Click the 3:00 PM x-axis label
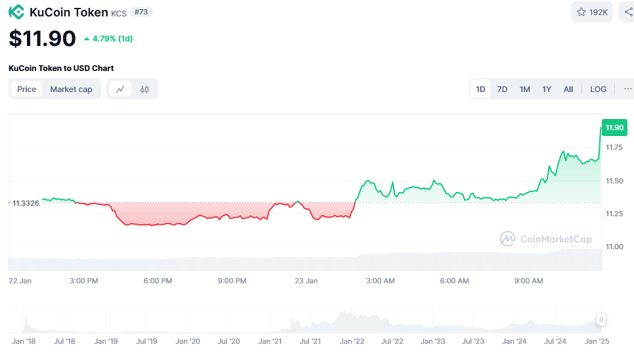This screenshot has width=634, height=353. [x=83, y=281]
